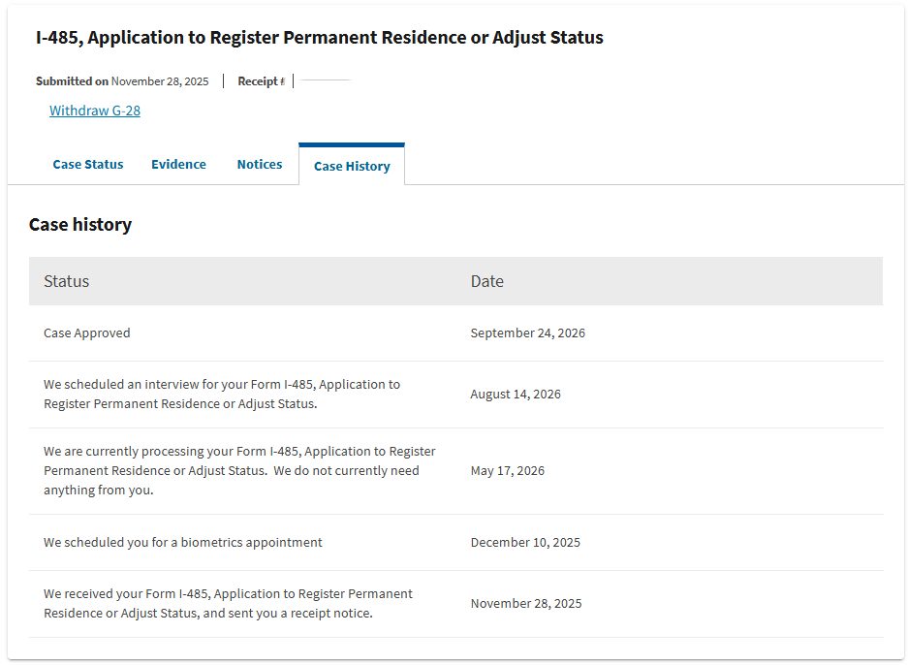Click the Date column header

[487, 281]
